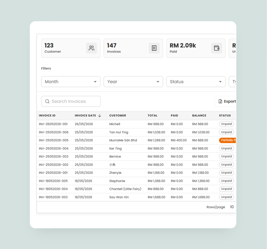The width and height of the screenshot is (267, 249).
Task: Select customer 小朱
Action: point(112,165)
